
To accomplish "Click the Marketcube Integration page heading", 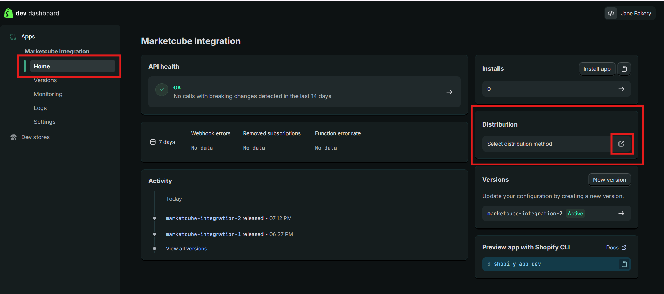I will [x=191, y=41].
